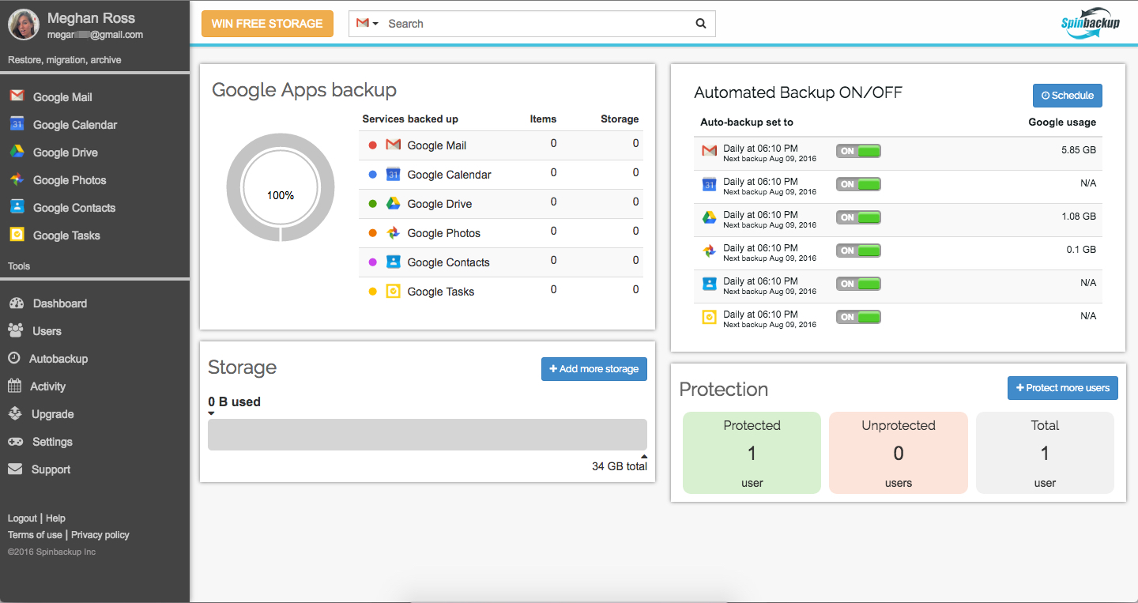Toggle auto-backup switch for Tasks row
Image resolution: width=1138 pixels, height=603 pixels.
(x=858, y=317)
